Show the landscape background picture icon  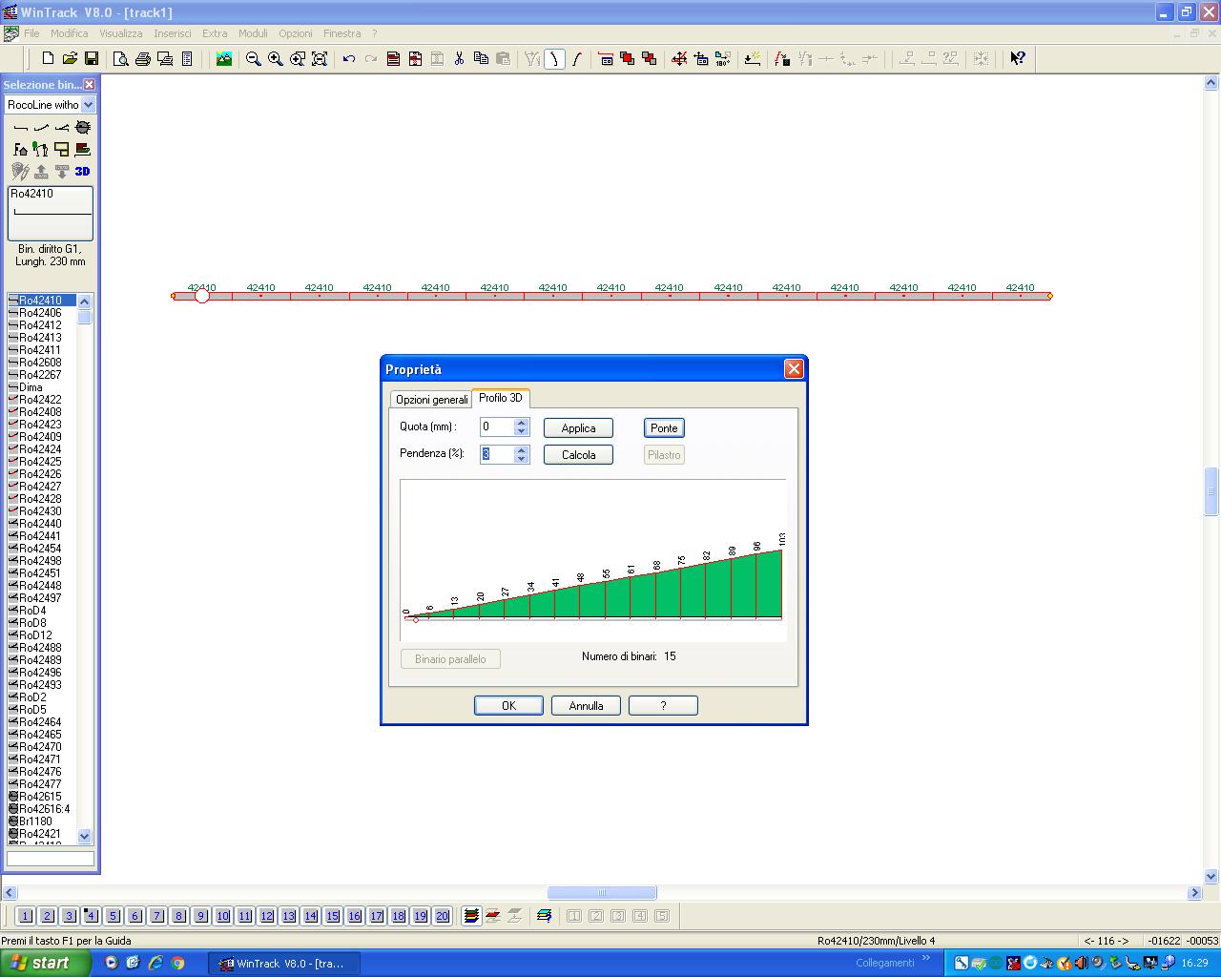click(224, 58)
